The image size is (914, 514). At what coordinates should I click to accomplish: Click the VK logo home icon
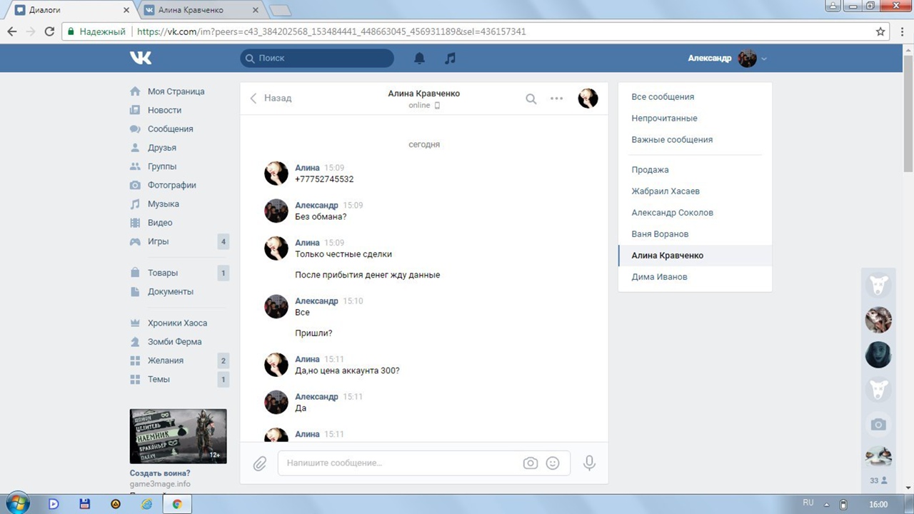click(x=141, y=58)
